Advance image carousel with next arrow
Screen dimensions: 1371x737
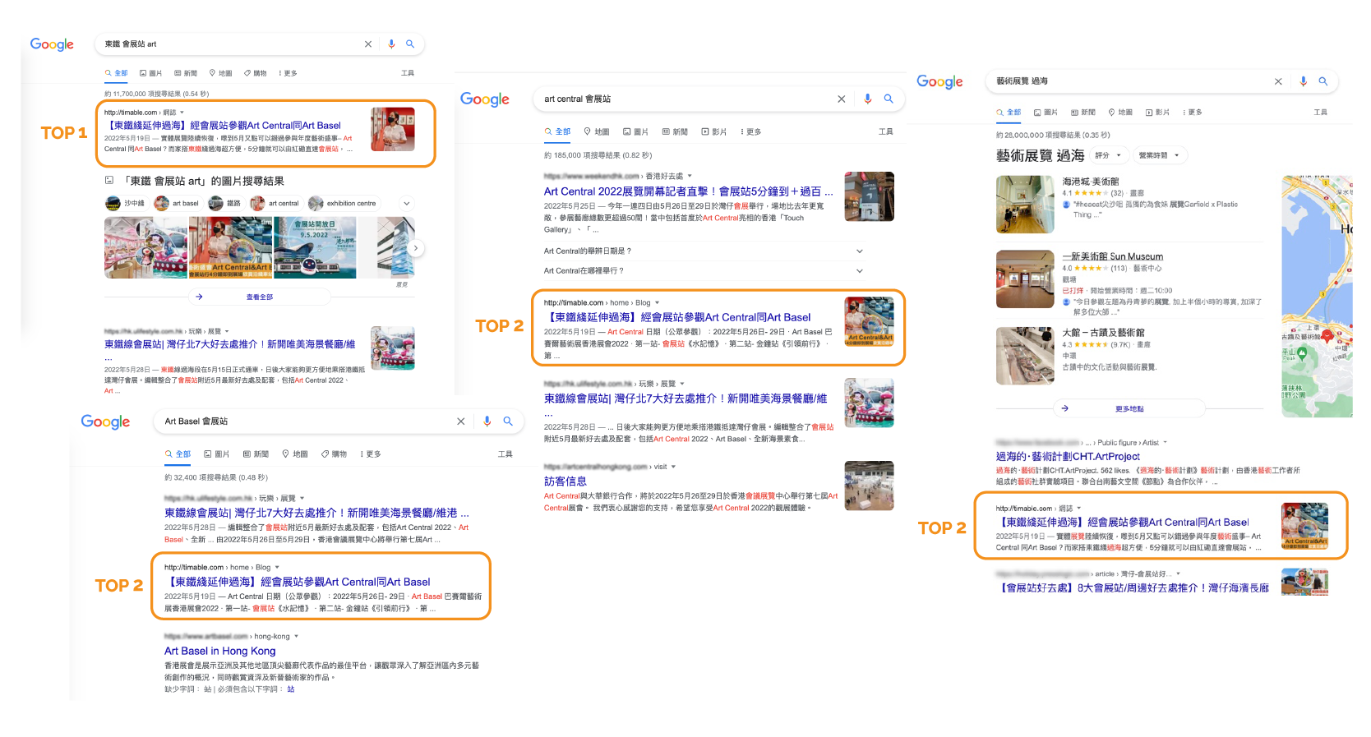pyautogui.click(x=416, y=248)
